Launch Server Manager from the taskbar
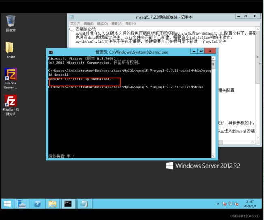This screenshot has height=220, width=264. (22, 204)
